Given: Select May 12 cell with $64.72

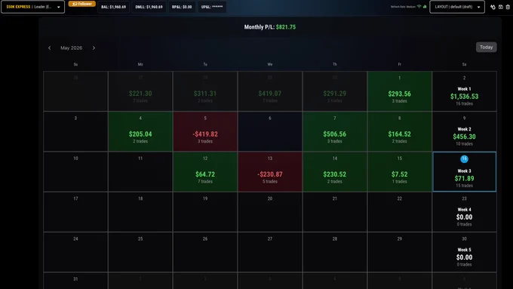Looking at the screenshot, I should click(x=205, y=172).
